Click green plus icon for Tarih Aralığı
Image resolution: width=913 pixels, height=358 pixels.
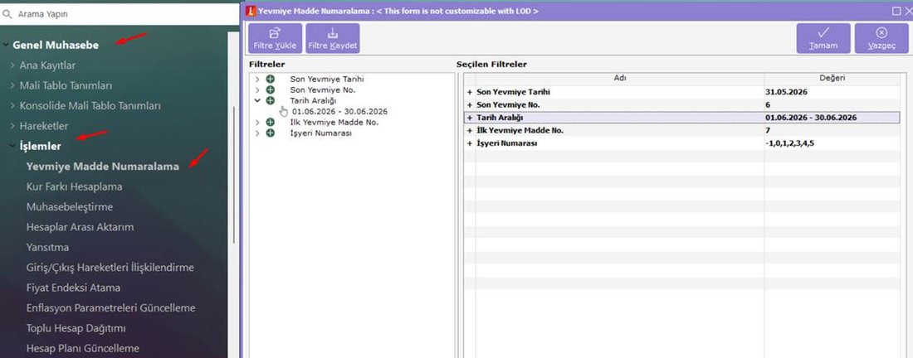click(271, 100)
